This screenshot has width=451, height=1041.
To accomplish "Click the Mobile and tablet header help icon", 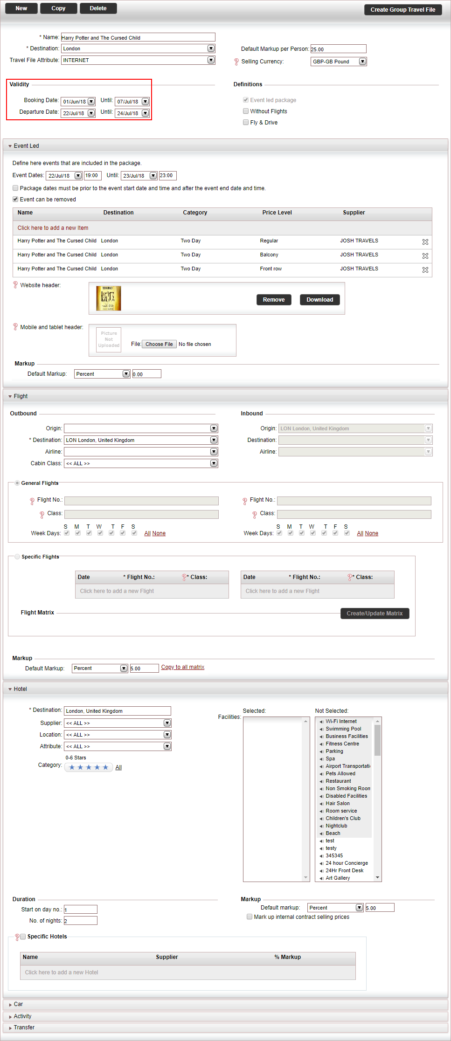I will (15, 327).
